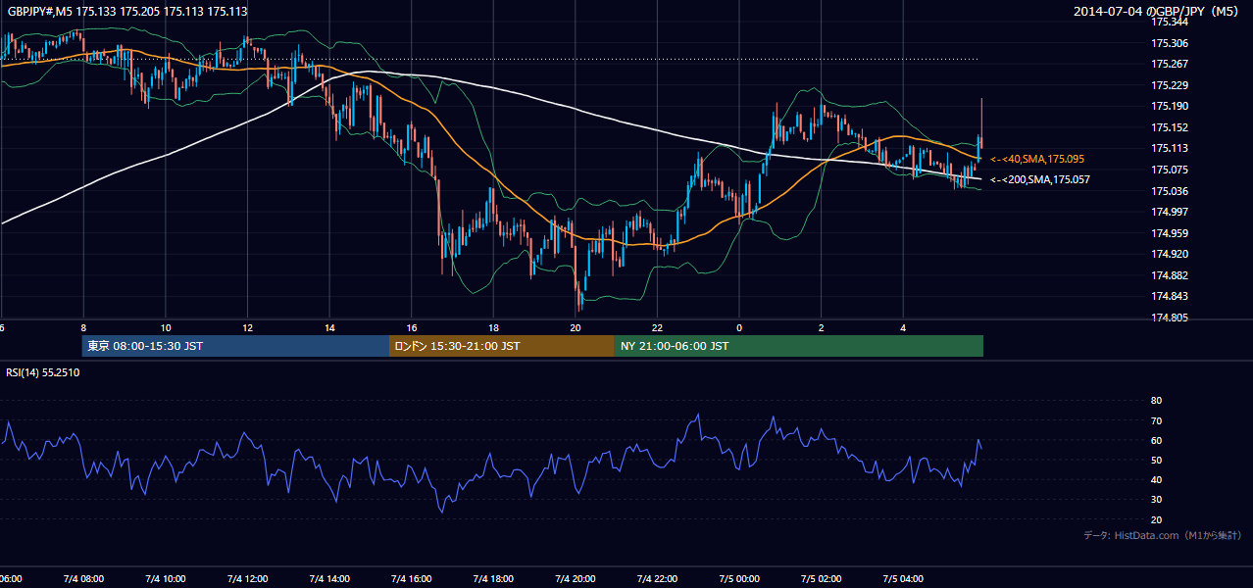Click price axis label 175.229
The image size is (1253, 588).
click(x=1170, y=85)
